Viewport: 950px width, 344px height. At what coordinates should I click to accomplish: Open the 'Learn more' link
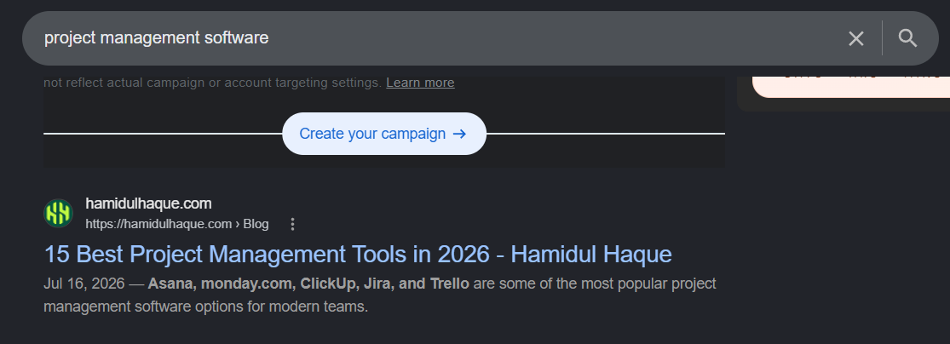click(x=420, y=83)
